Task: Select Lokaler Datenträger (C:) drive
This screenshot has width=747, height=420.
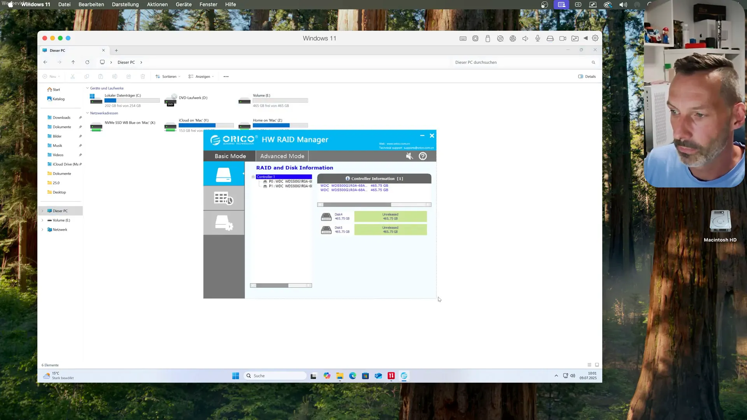Action: [x=124, y=100]
